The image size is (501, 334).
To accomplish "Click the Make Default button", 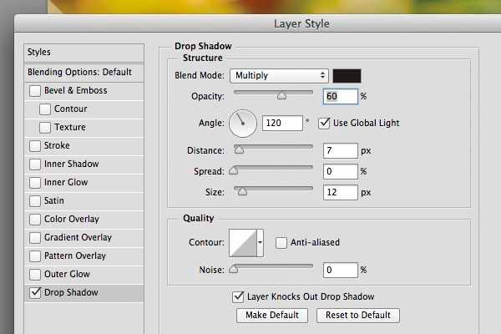I will pyautogui.click(x=272, y=316).
